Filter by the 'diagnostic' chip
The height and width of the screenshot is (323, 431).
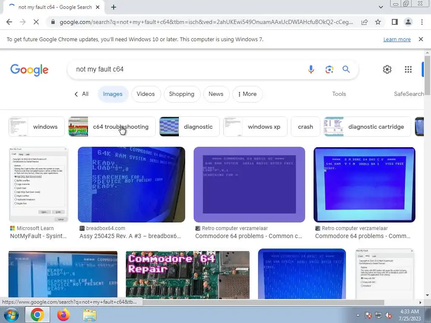click(x=189, y=127)
